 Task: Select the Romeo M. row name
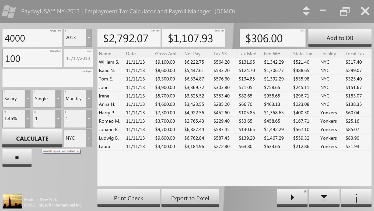click(110, 121)
